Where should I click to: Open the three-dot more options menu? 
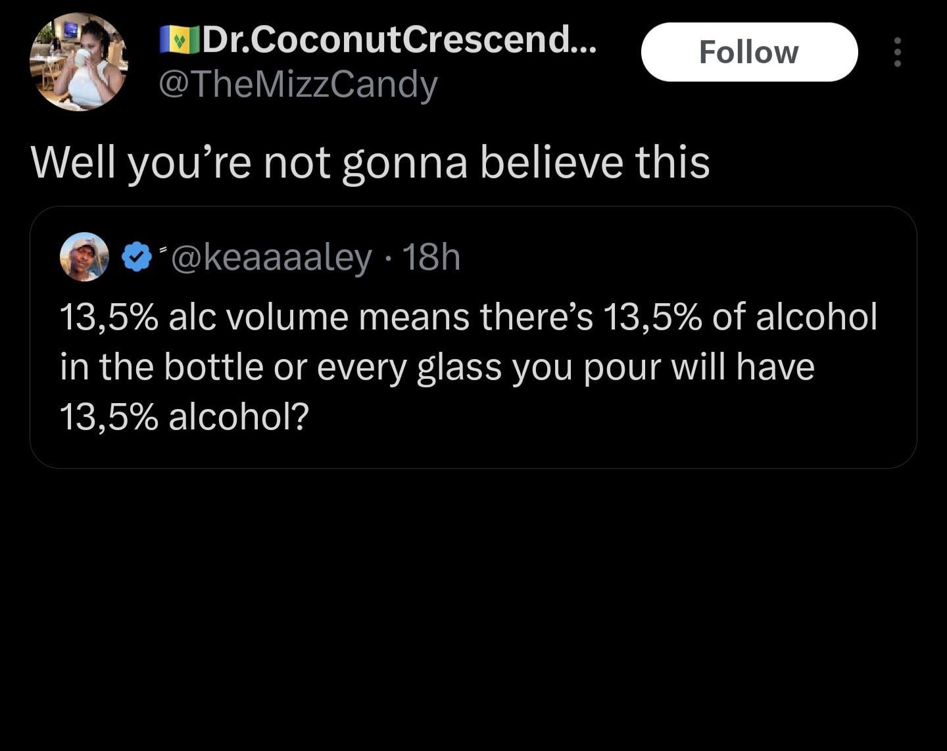pyautogui.click(x=897, y=52)
